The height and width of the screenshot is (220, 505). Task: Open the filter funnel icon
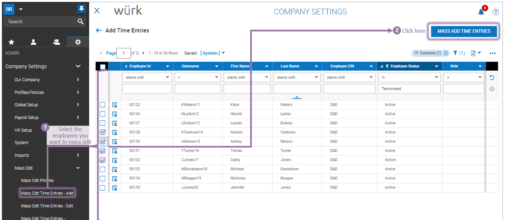(x=456, y=53)
